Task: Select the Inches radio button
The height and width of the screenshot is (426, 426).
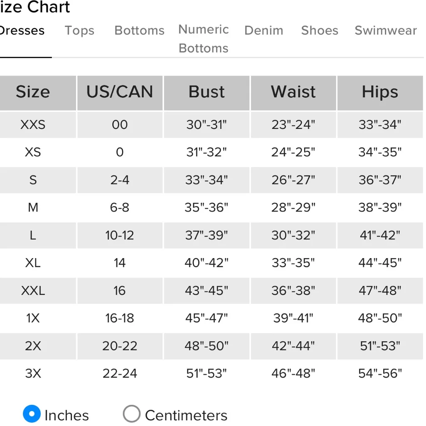Action: coord(32,414)
